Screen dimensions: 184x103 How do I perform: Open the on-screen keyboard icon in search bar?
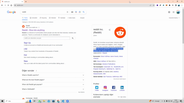[72, 12]
